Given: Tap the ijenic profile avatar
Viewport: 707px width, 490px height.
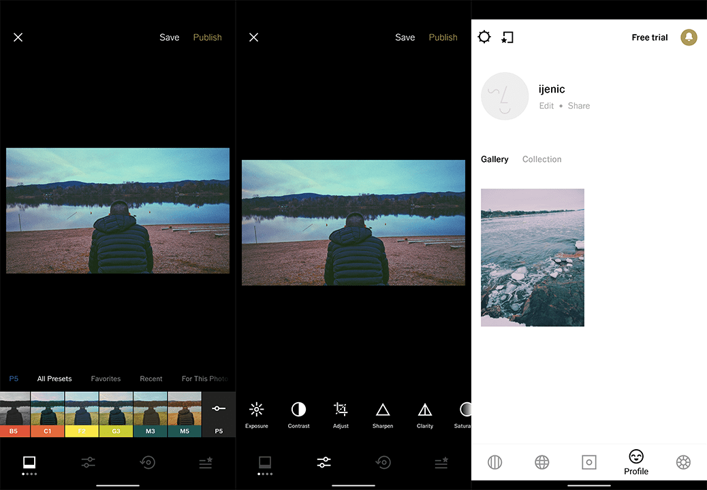Looking at the screenshot, I should 505,97.
